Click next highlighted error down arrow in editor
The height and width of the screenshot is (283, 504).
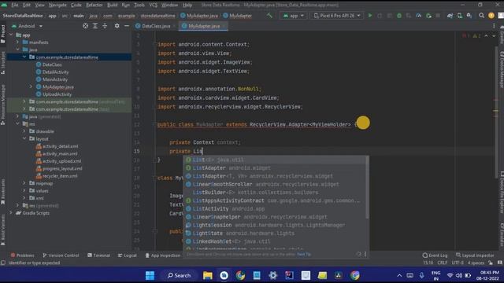pos(494,35)
